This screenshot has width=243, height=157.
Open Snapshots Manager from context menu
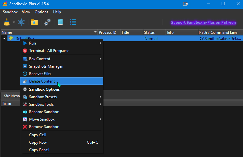(62, 66)
